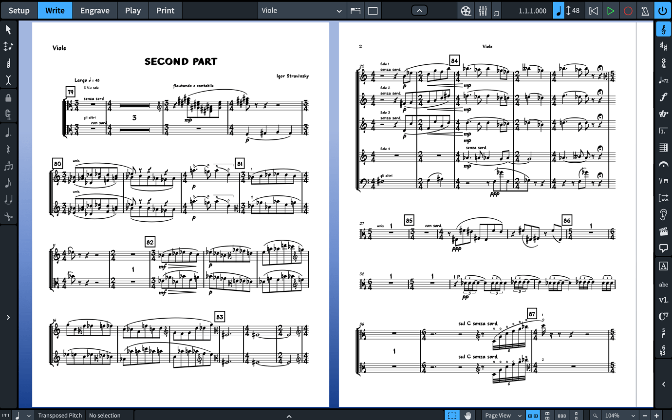672x420 pixels.
Task: Open the Key Signatures panel
Action: 663,46
